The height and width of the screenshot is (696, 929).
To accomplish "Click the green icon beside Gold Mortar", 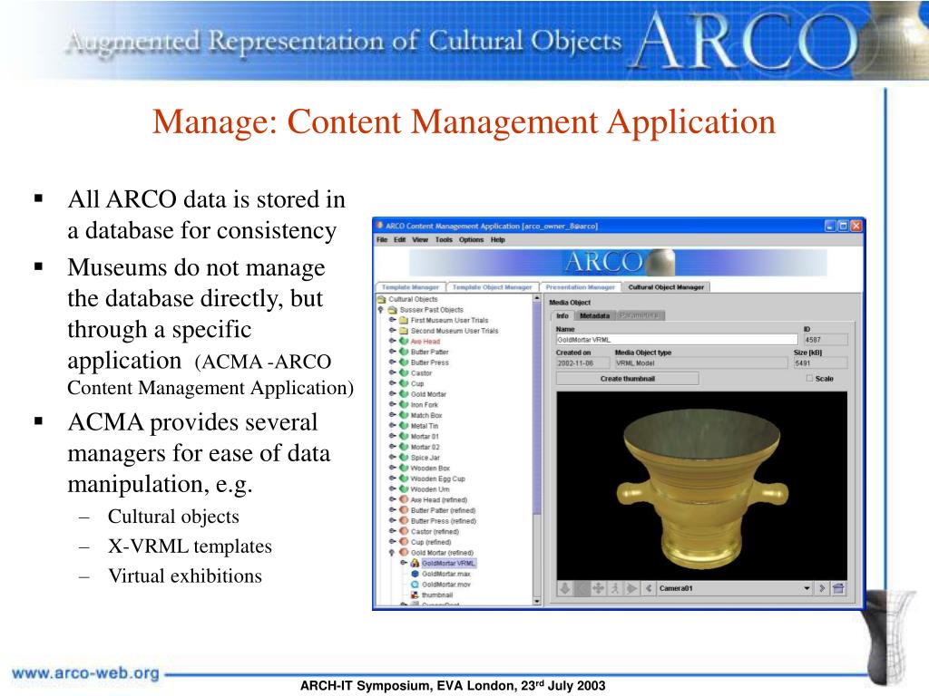I will coord(404,394).
